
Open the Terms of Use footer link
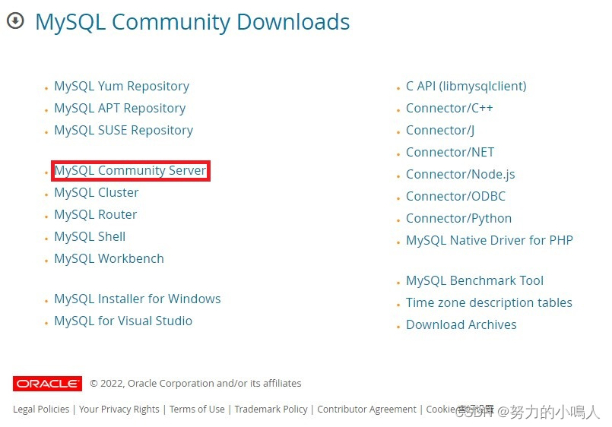(x=197, y=409)
